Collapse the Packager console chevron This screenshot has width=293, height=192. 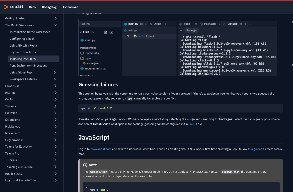click(181, 30)
